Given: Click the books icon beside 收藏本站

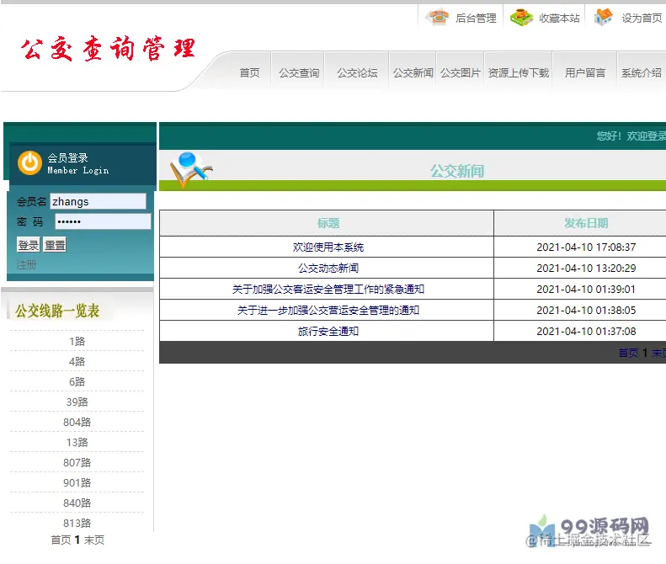Looking at the screenshot, I should (x=521, y=18).
